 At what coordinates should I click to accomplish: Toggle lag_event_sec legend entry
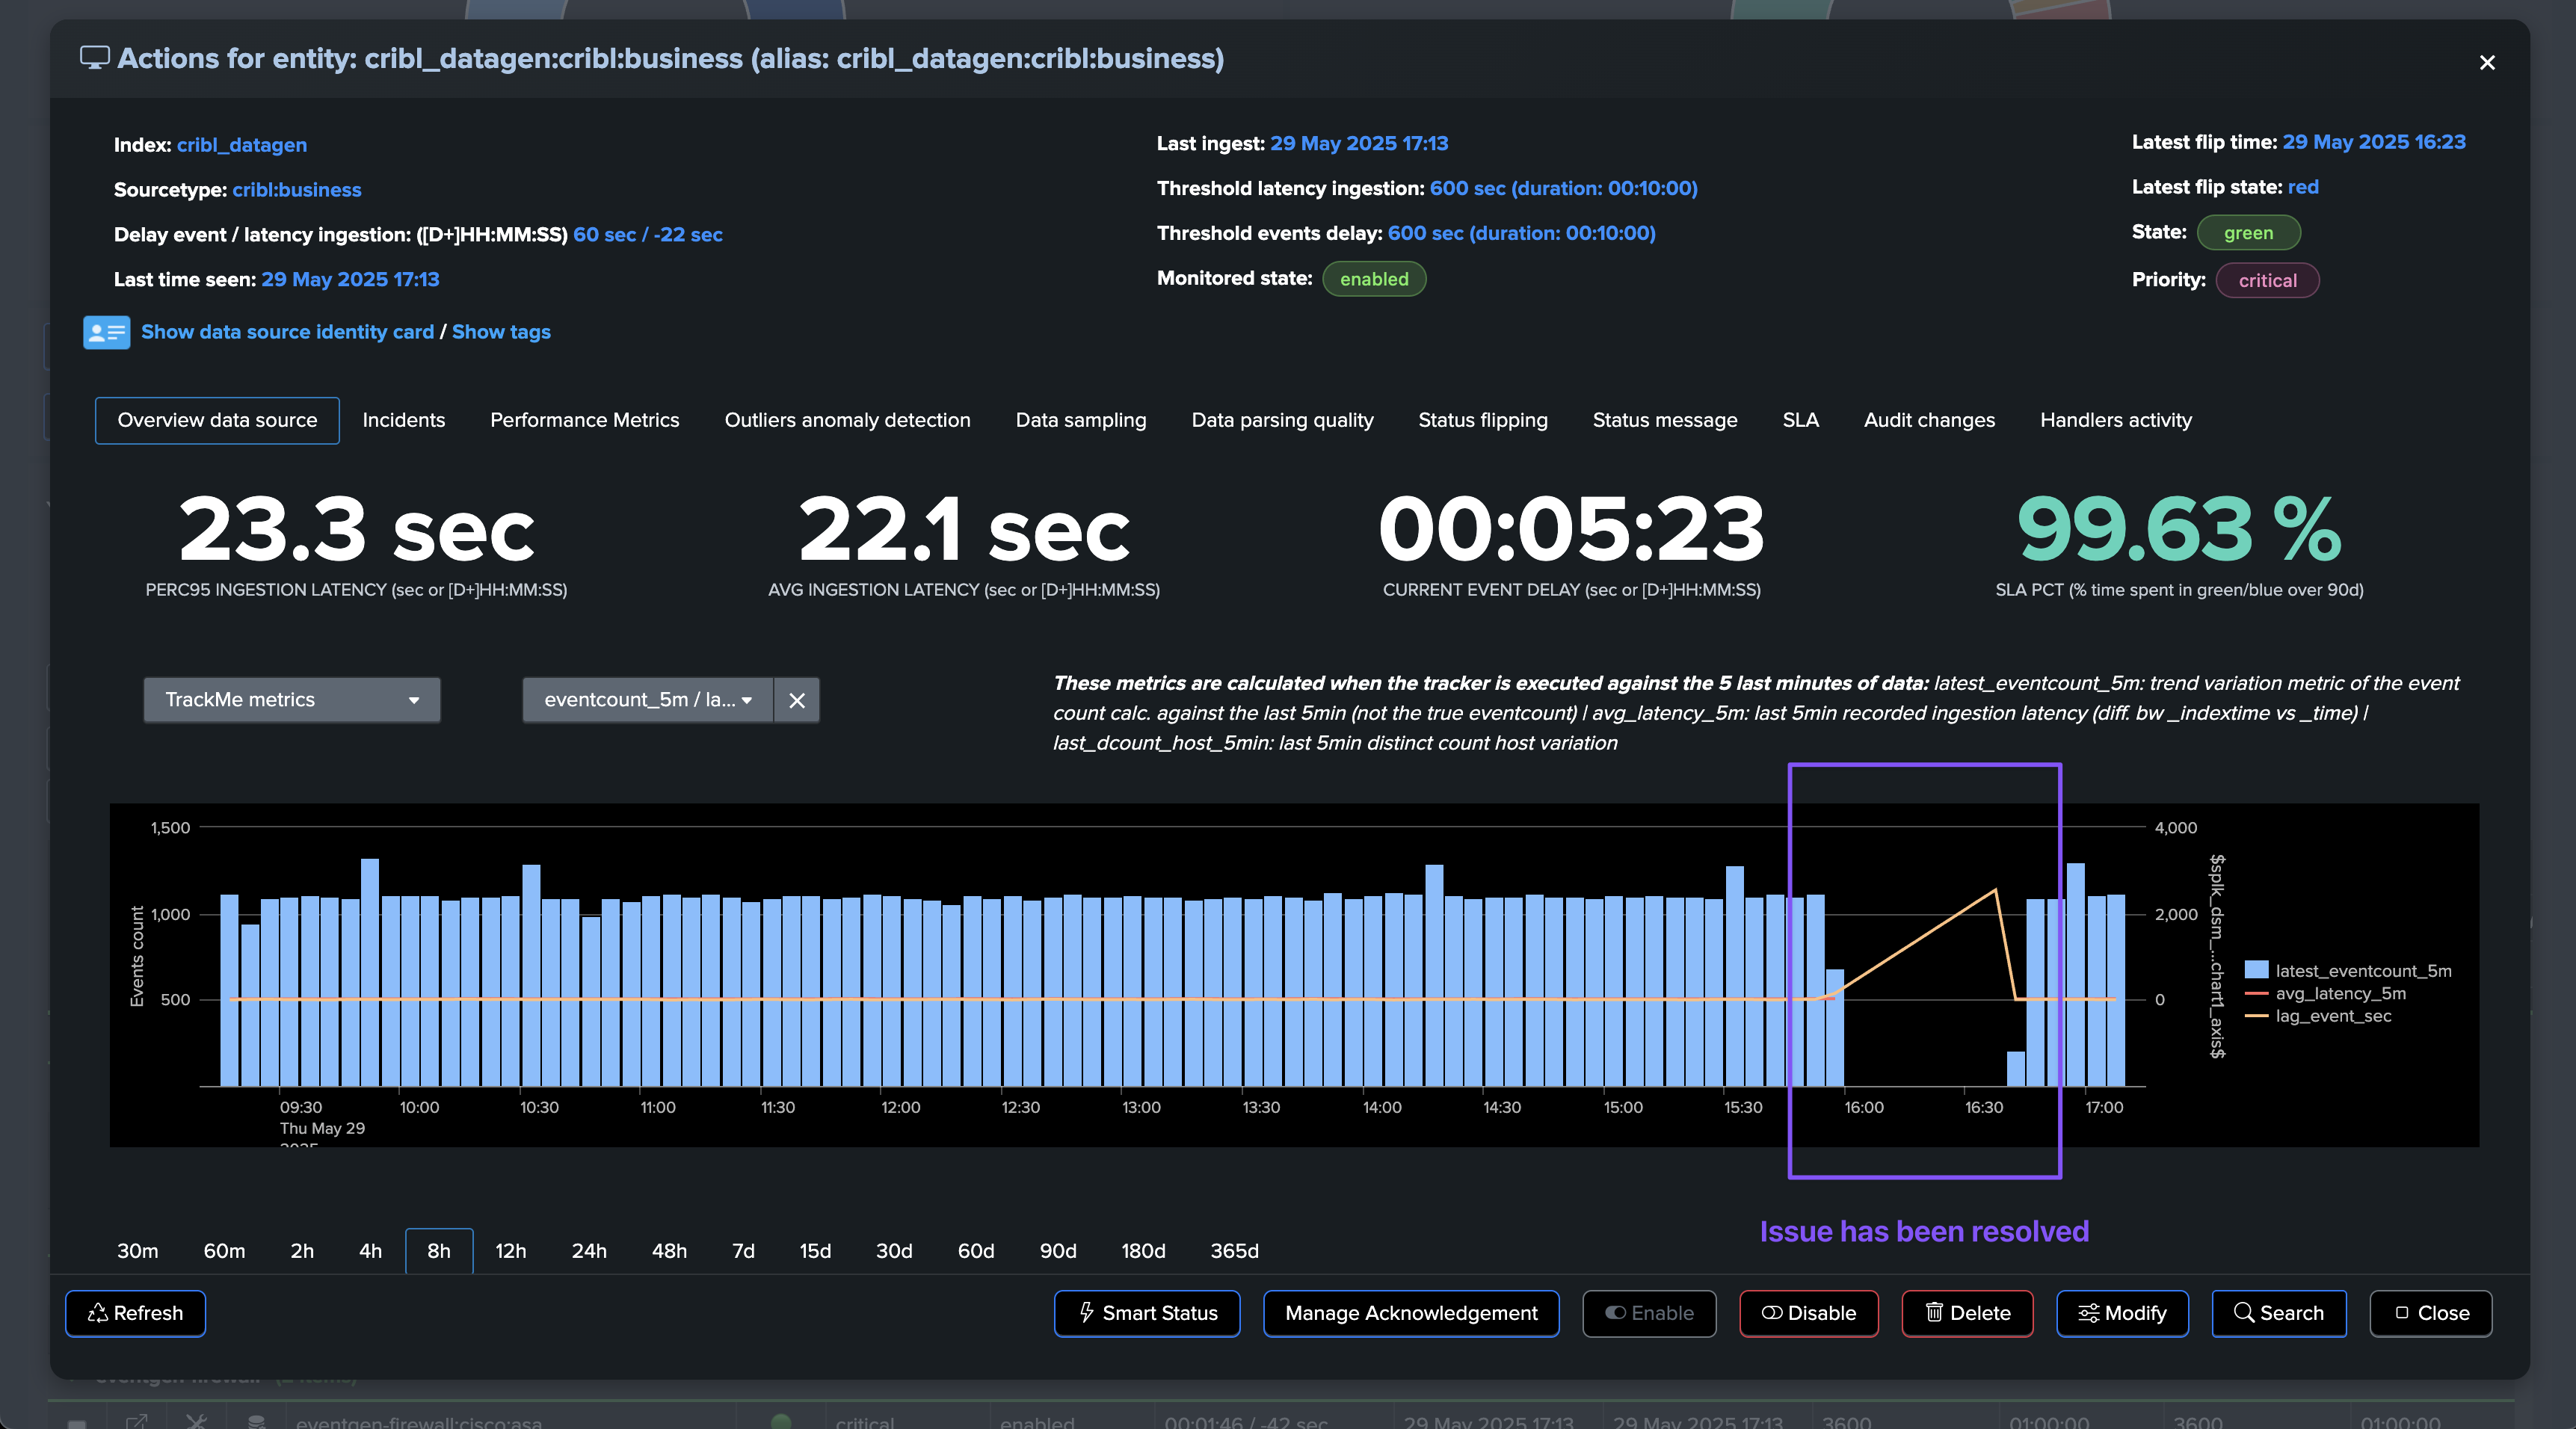coord(2332,1016)
